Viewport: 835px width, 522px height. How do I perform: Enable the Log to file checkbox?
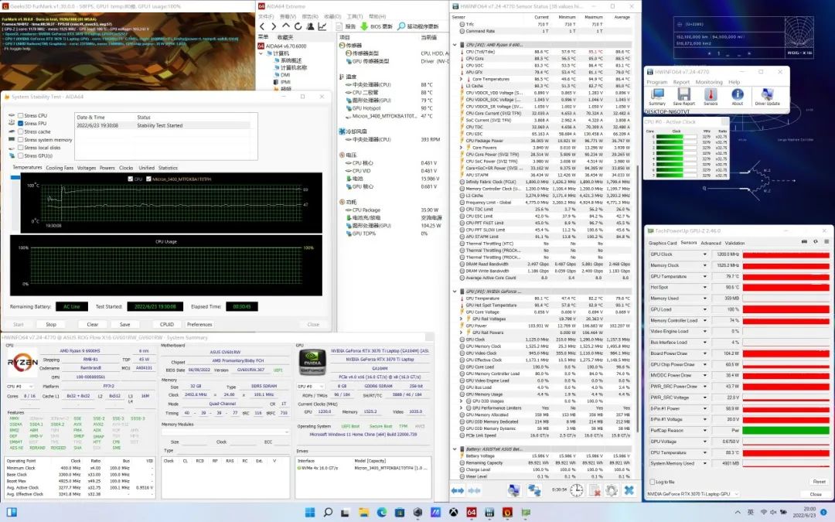[x=651, y=482]
